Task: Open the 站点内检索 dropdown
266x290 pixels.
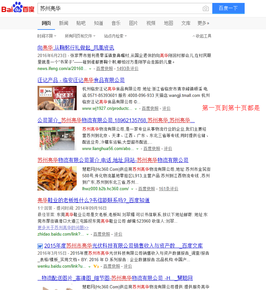Action: tap(115, 36)
